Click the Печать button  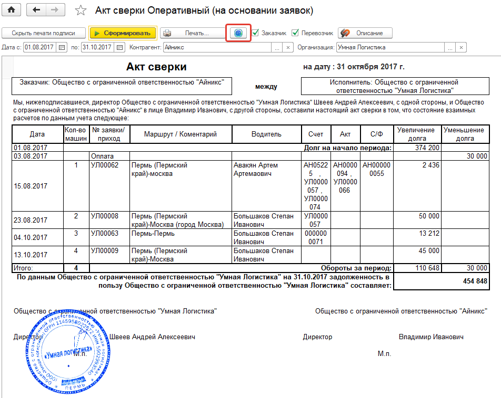[x=193, y=33]
